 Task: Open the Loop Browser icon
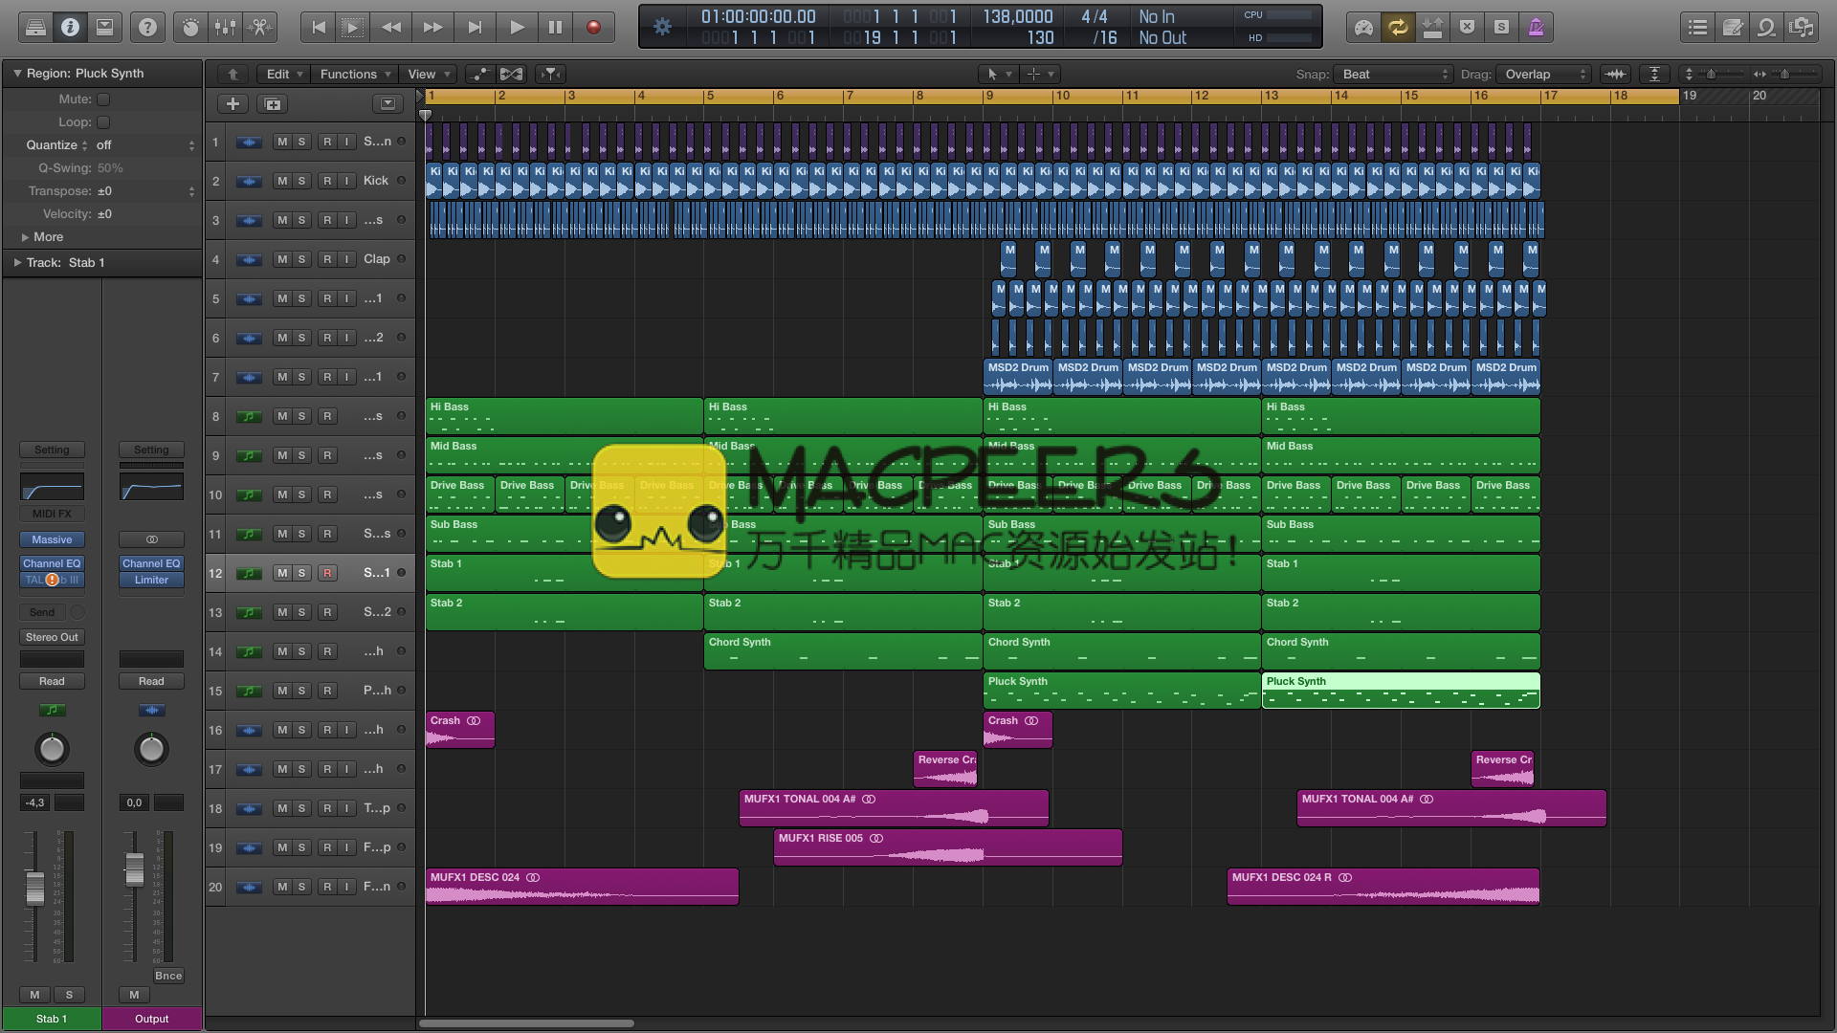[x=1766, y=28]
